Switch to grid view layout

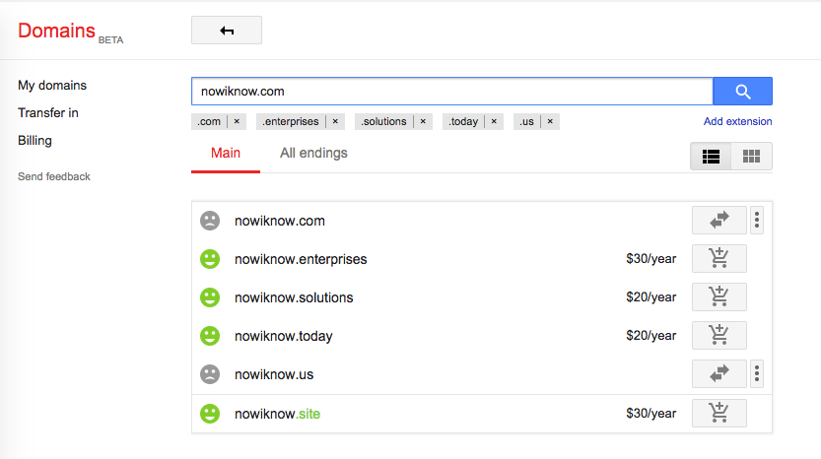(x=751, y=156)
